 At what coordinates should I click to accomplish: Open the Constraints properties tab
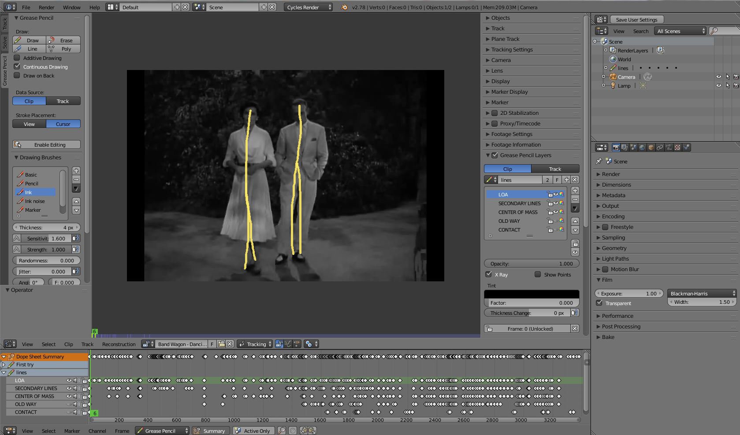[660, 147]
